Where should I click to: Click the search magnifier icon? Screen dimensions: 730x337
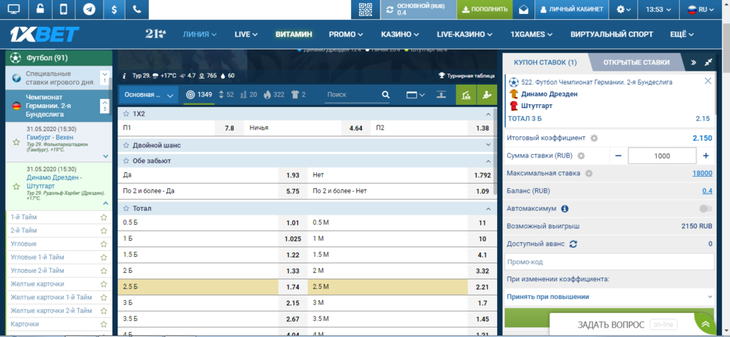pos(385,95)
